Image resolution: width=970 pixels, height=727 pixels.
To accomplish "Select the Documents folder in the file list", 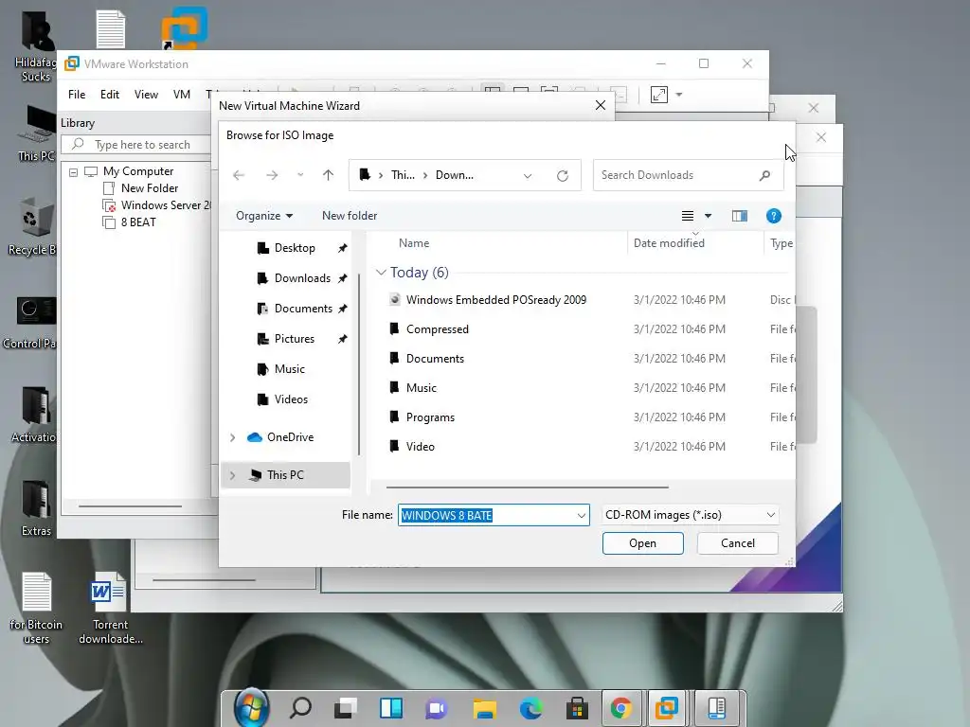I will pos(434,359).
